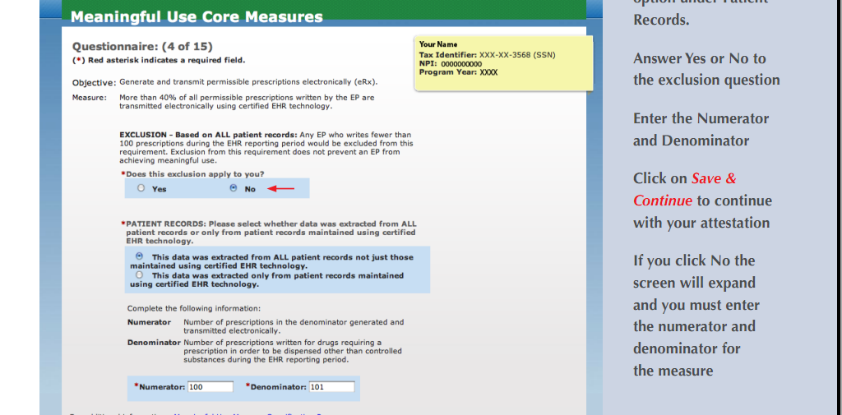The image size is (842, 415).
Task: Click the Meaningful Use Core Measures header
Action: 197,16
